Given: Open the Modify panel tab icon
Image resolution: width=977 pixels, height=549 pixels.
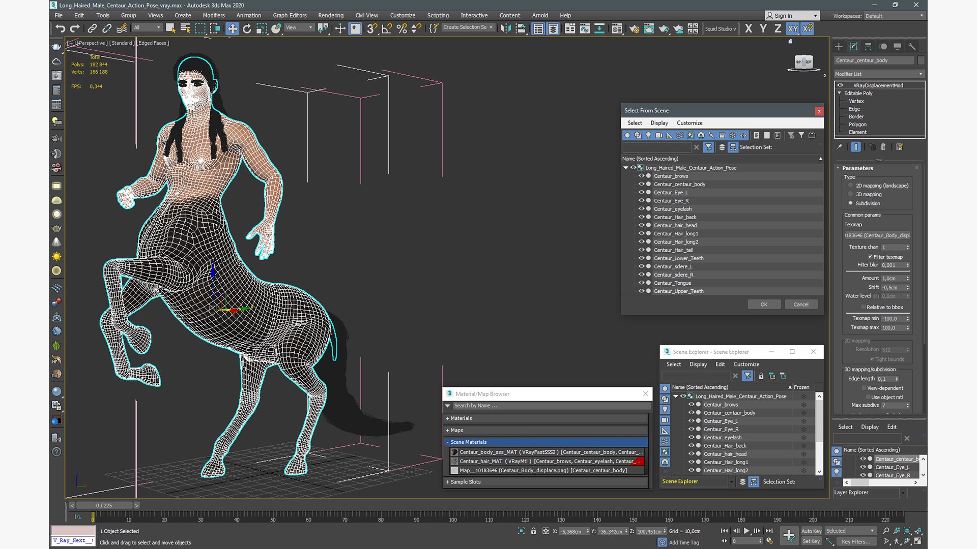Looking at the screenshot, I should 853,46.
